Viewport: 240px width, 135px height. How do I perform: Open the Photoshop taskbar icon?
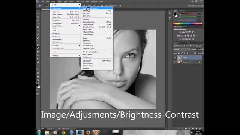80,132
